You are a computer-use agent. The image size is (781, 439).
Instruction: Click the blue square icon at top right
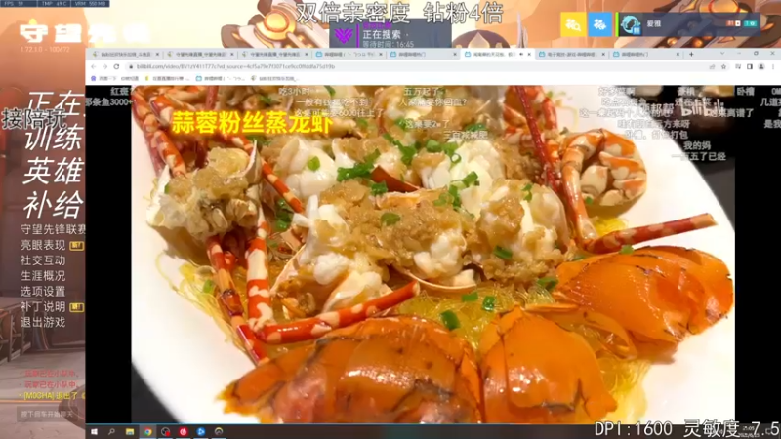tap(599, 24)
